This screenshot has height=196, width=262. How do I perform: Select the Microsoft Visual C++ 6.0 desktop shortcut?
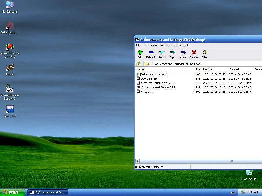tap(10, 51)
